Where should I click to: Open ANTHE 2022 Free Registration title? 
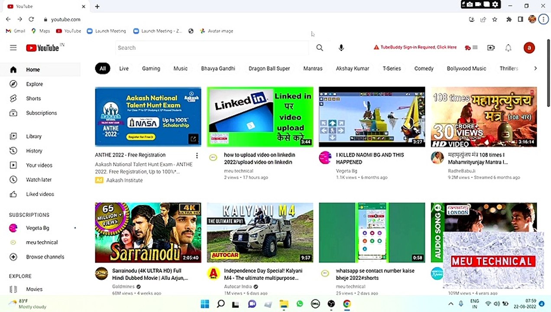130,155
